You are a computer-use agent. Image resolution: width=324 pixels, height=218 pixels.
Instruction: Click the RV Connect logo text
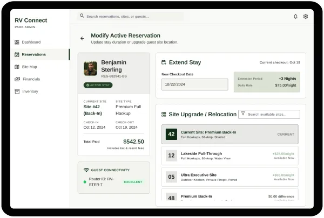[x=31, y=20]
